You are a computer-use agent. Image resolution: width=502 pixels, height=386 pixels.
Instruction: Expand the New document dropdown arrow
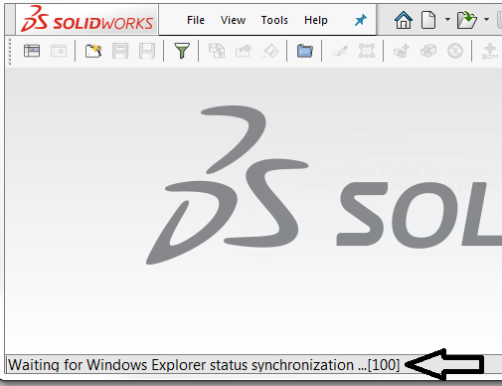pos(447,20)
